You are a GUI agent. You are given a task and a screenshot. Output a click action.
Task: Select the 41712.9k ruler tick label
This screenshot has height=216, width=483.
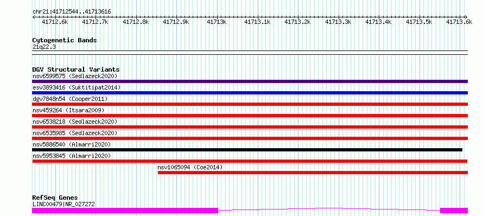coord(176,22)
